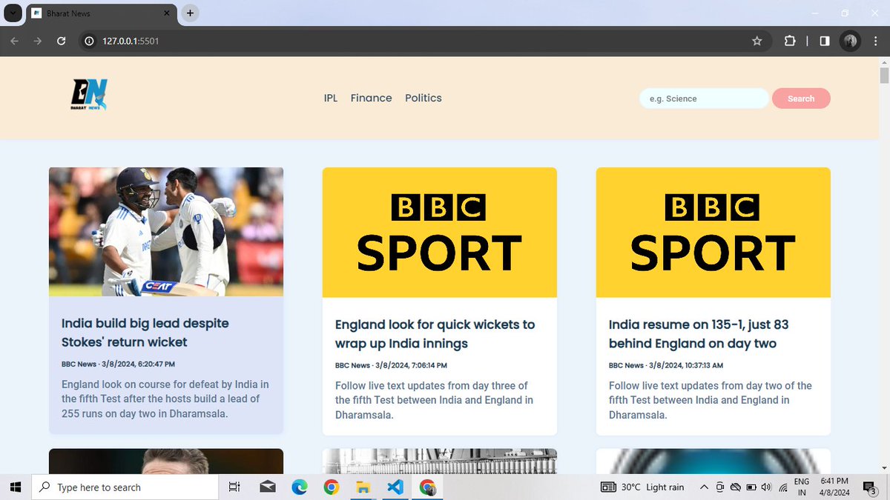Open the Wi-Fi network icon
This screenshot has height=500, width=890.
pyautogui.click(x=783, y=487)
